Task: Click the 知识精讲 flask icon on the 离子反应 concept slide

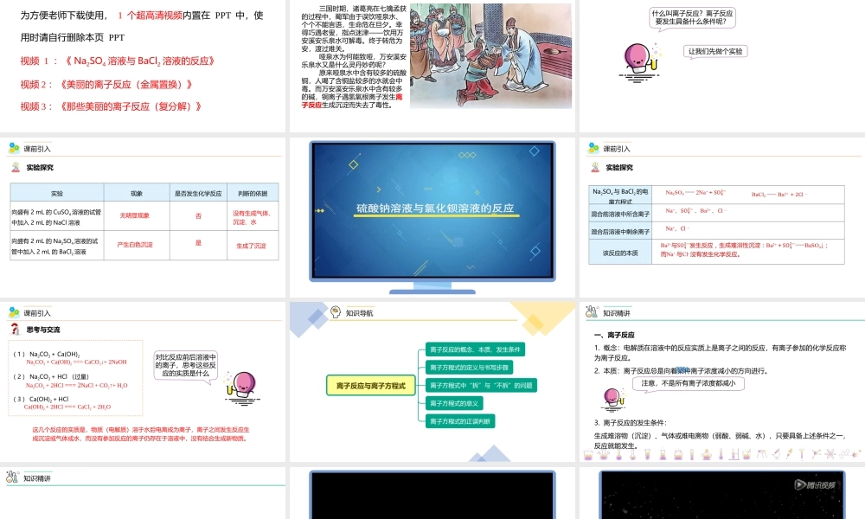Action: pos(592,312)
